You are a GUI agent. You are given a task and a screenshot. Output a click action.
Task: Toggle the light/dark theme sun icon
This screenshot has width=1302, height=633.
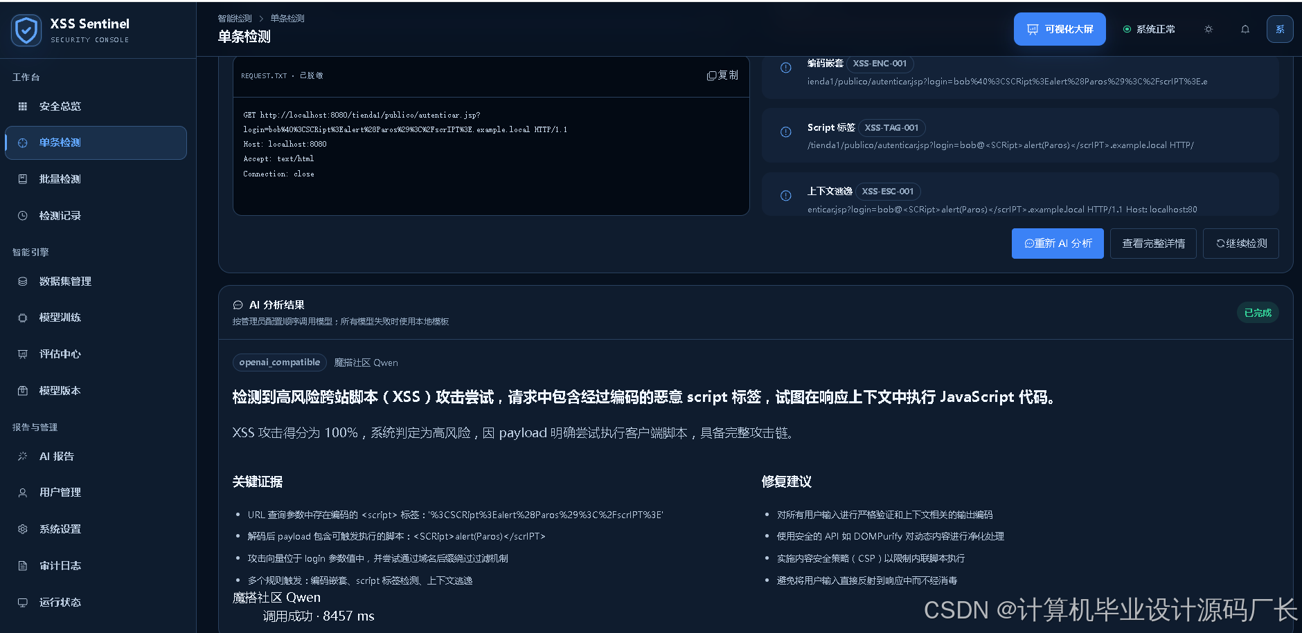pyautogui.click(x=1209, y=29)
